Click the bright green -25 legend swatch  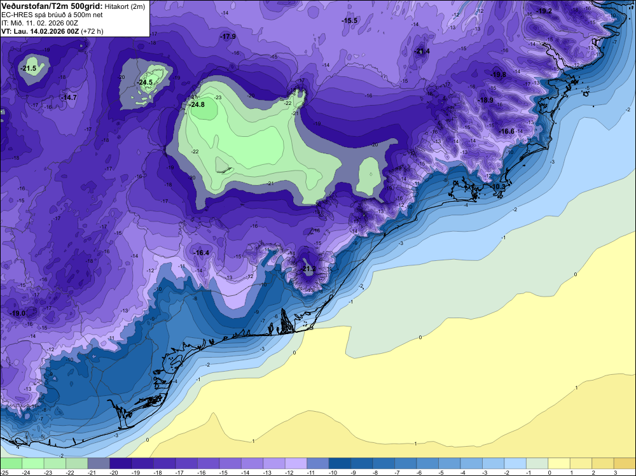tap(11, 463)
